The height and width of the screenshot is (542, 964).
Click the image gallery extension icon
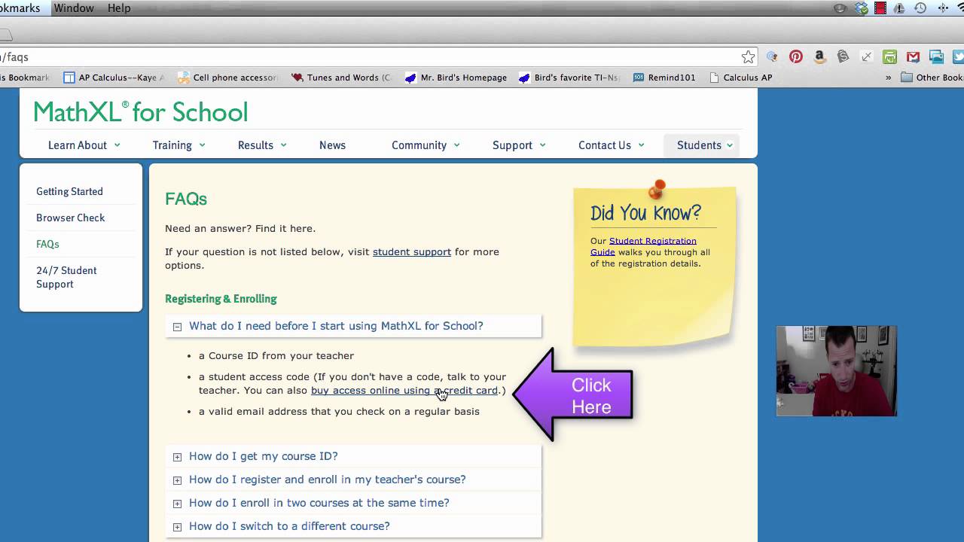[x=937, y=56]
